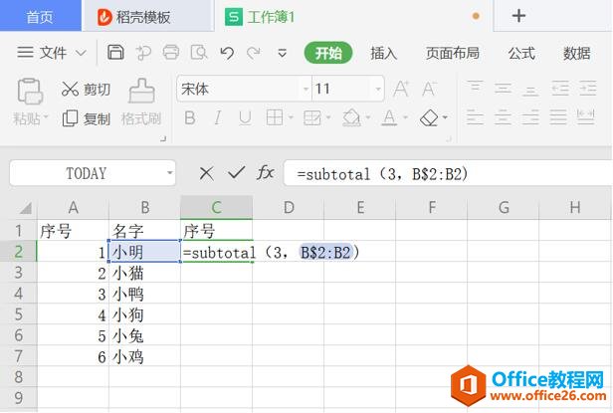Screen dimensions: 613x413
Task: Center text horizontally
Action: coord(503,117)
